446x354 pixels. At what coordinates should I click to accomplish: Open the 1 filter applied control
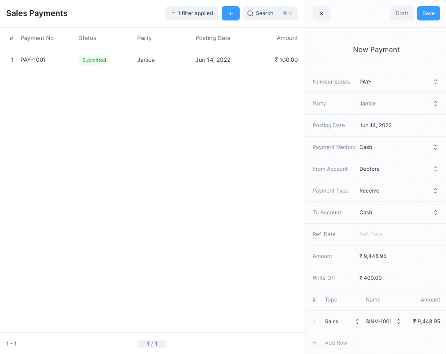pyautogui.click(x=192, y=13)
